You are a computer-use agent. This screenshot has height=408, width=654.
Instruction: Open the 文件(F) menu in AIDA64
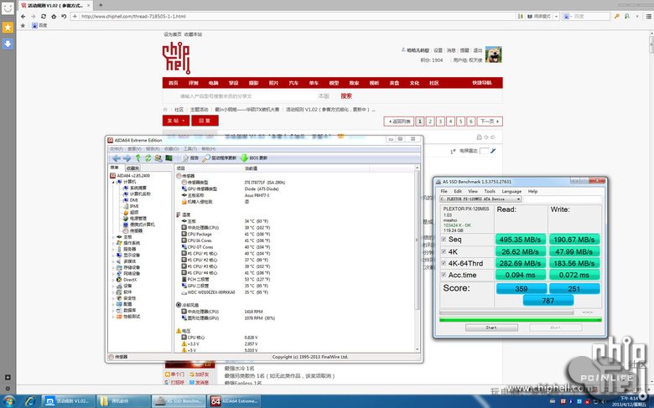(x=117, y=149)
